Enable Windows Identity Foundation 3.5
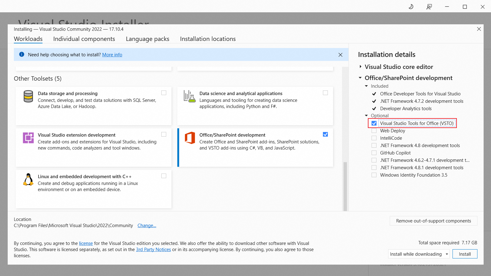This screenshot has width=491, height=276. 374,175
